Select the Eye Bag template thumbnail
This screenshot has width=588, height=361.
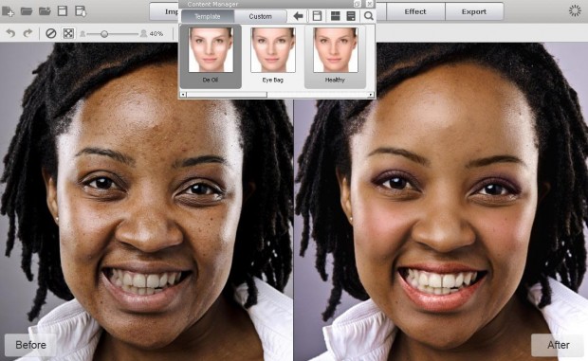click(x=273, y=56)
